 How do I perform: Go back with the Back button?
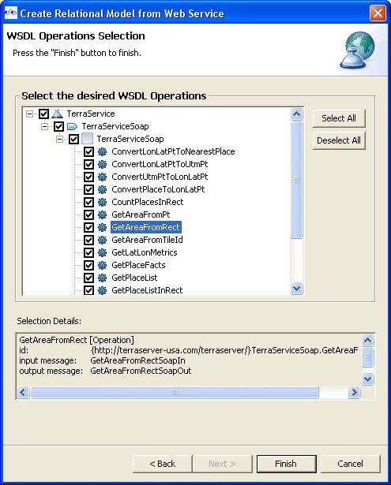pyautogui.click(x=163, y=464)
